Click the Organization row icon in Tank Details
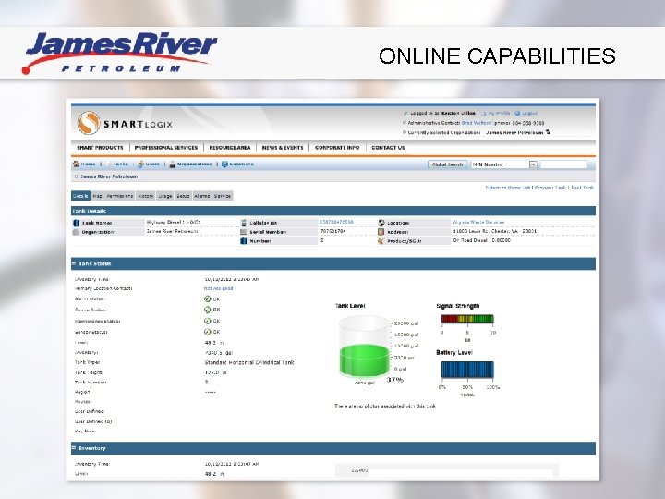 (x=77, y=232)
